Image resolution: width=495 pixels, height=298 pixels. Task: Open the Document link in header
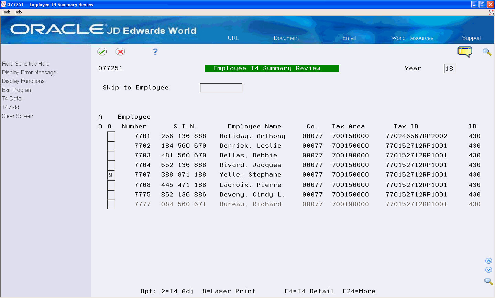point(286,38)
